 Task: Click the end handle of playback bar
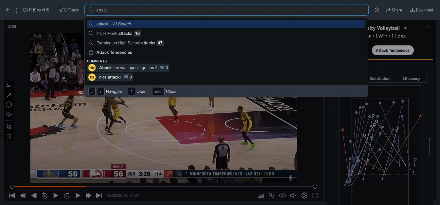pyautogui.click(x=315, y=187)
